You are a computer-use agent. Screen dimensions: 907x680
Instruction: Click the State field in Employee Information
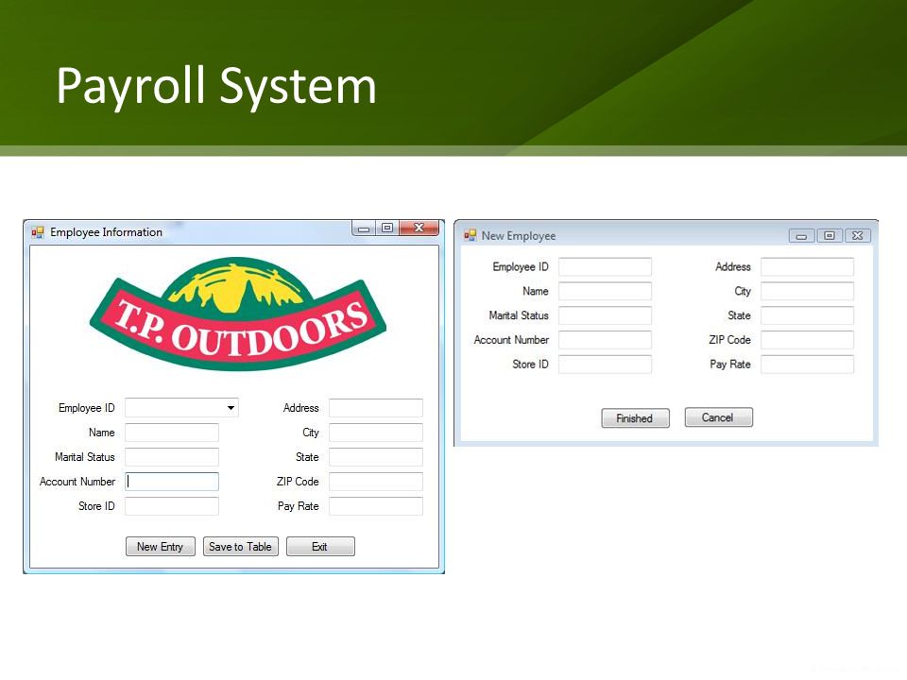pos(376,457)
